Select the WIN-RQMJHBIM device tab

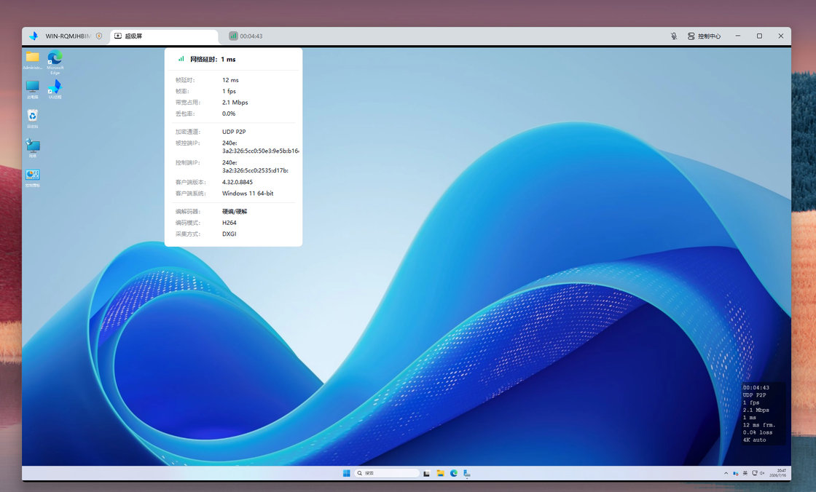click(68, 36)
